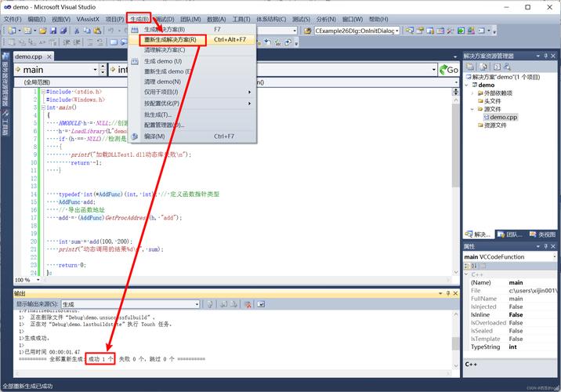Click the IsInline property row
This screenshot has height=392, width=561.
point(510,314)
